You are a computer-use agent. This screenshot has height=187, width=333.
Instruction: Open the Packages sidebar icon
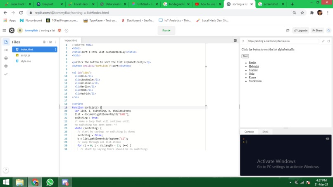(6, 58)
